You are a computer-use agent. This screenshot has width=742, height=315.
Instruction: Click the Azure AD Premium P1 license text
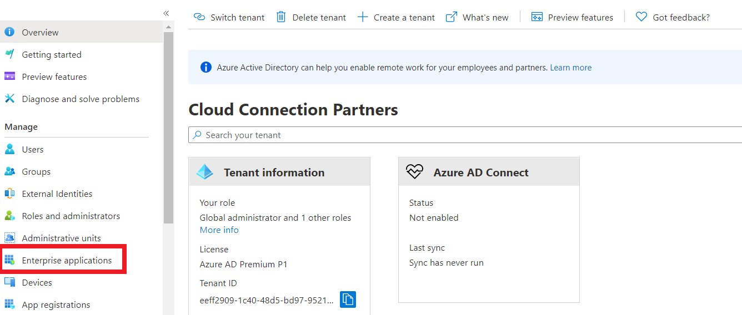tap(244, 264)
